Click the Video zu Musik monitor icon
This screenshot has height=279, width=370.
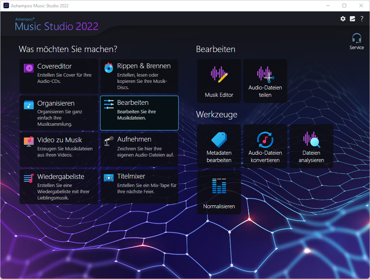point(29,142)
